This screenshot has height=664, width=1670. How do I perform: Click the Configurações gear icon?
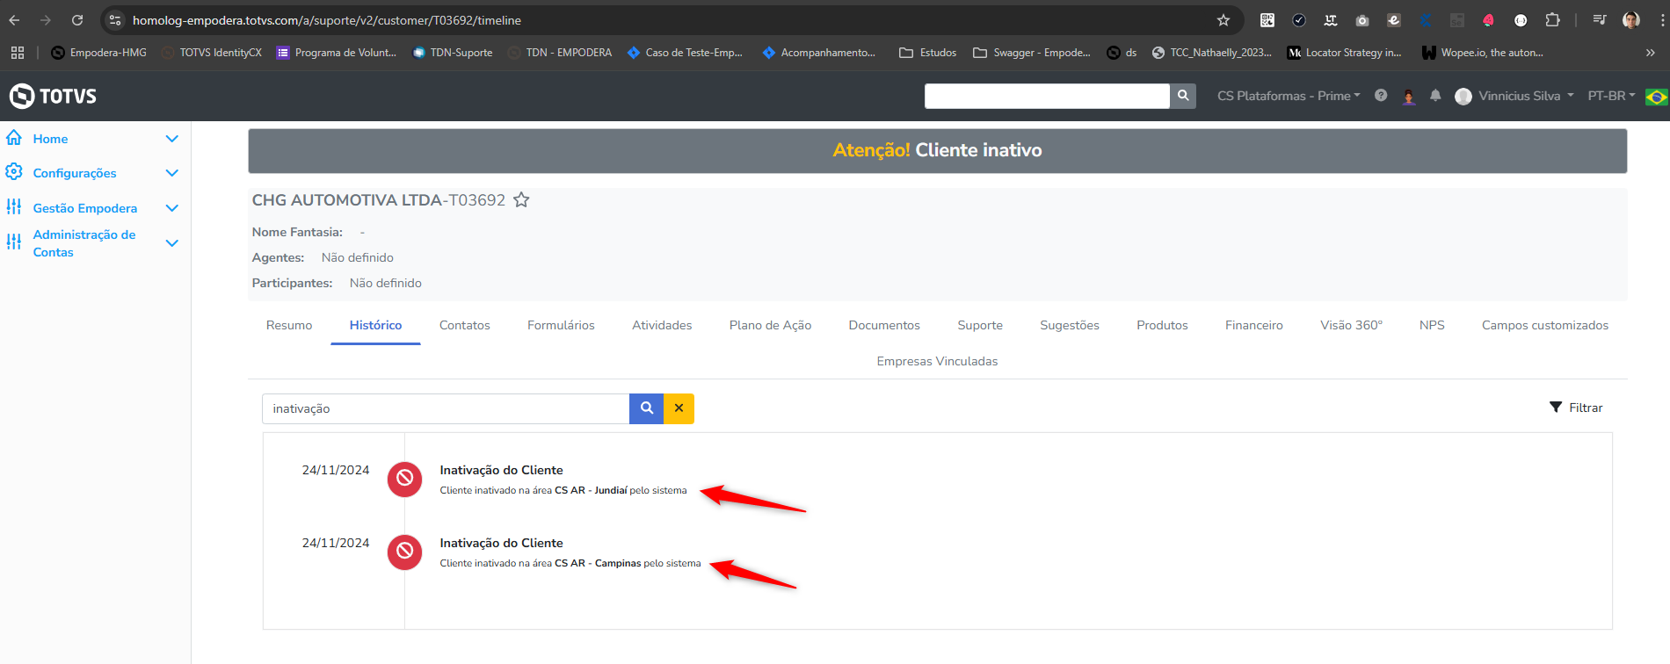pos(14,172)
